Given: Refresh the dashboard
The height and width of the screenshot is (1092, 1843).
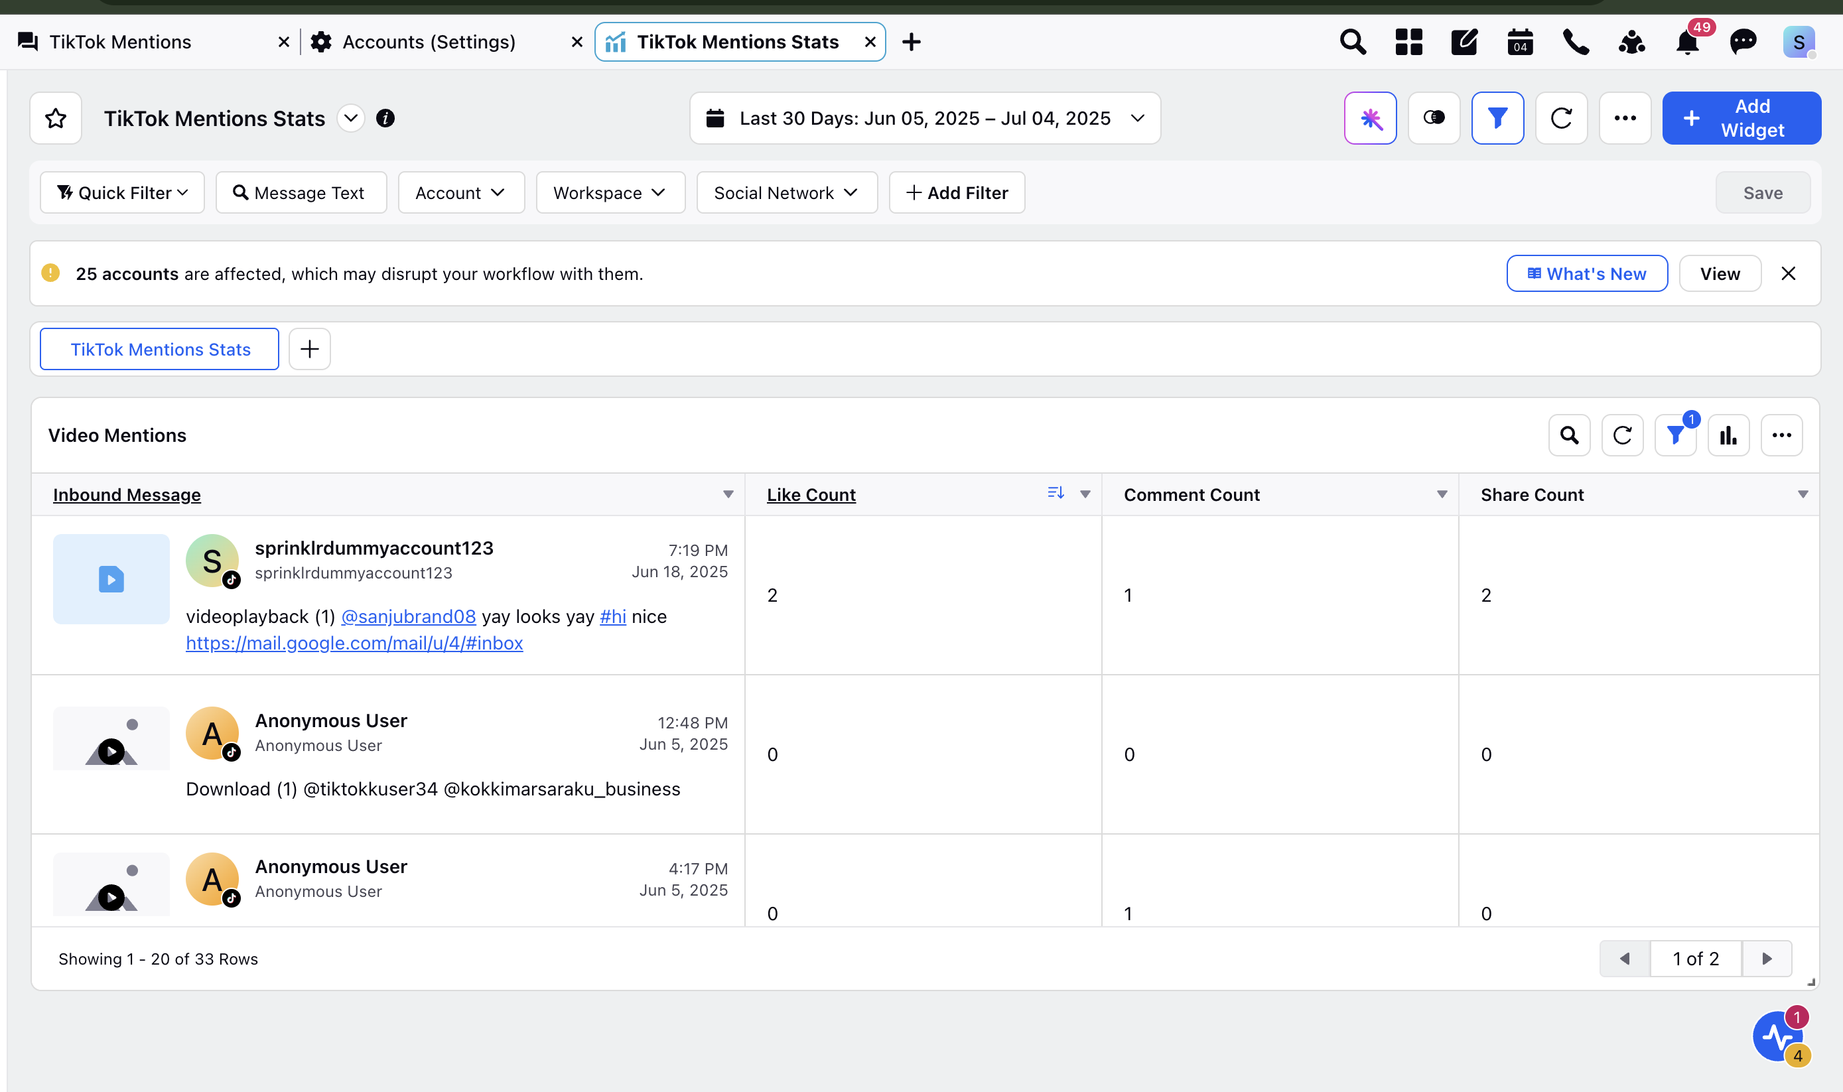Looking at the screenshot, I should click(x=1561, y=117).
